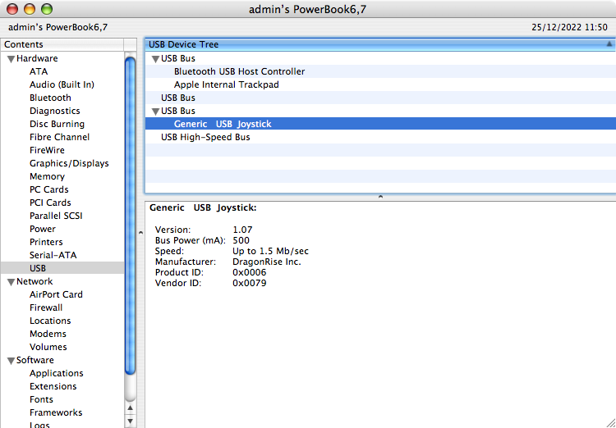Collapse the Network section triangle

11,282
